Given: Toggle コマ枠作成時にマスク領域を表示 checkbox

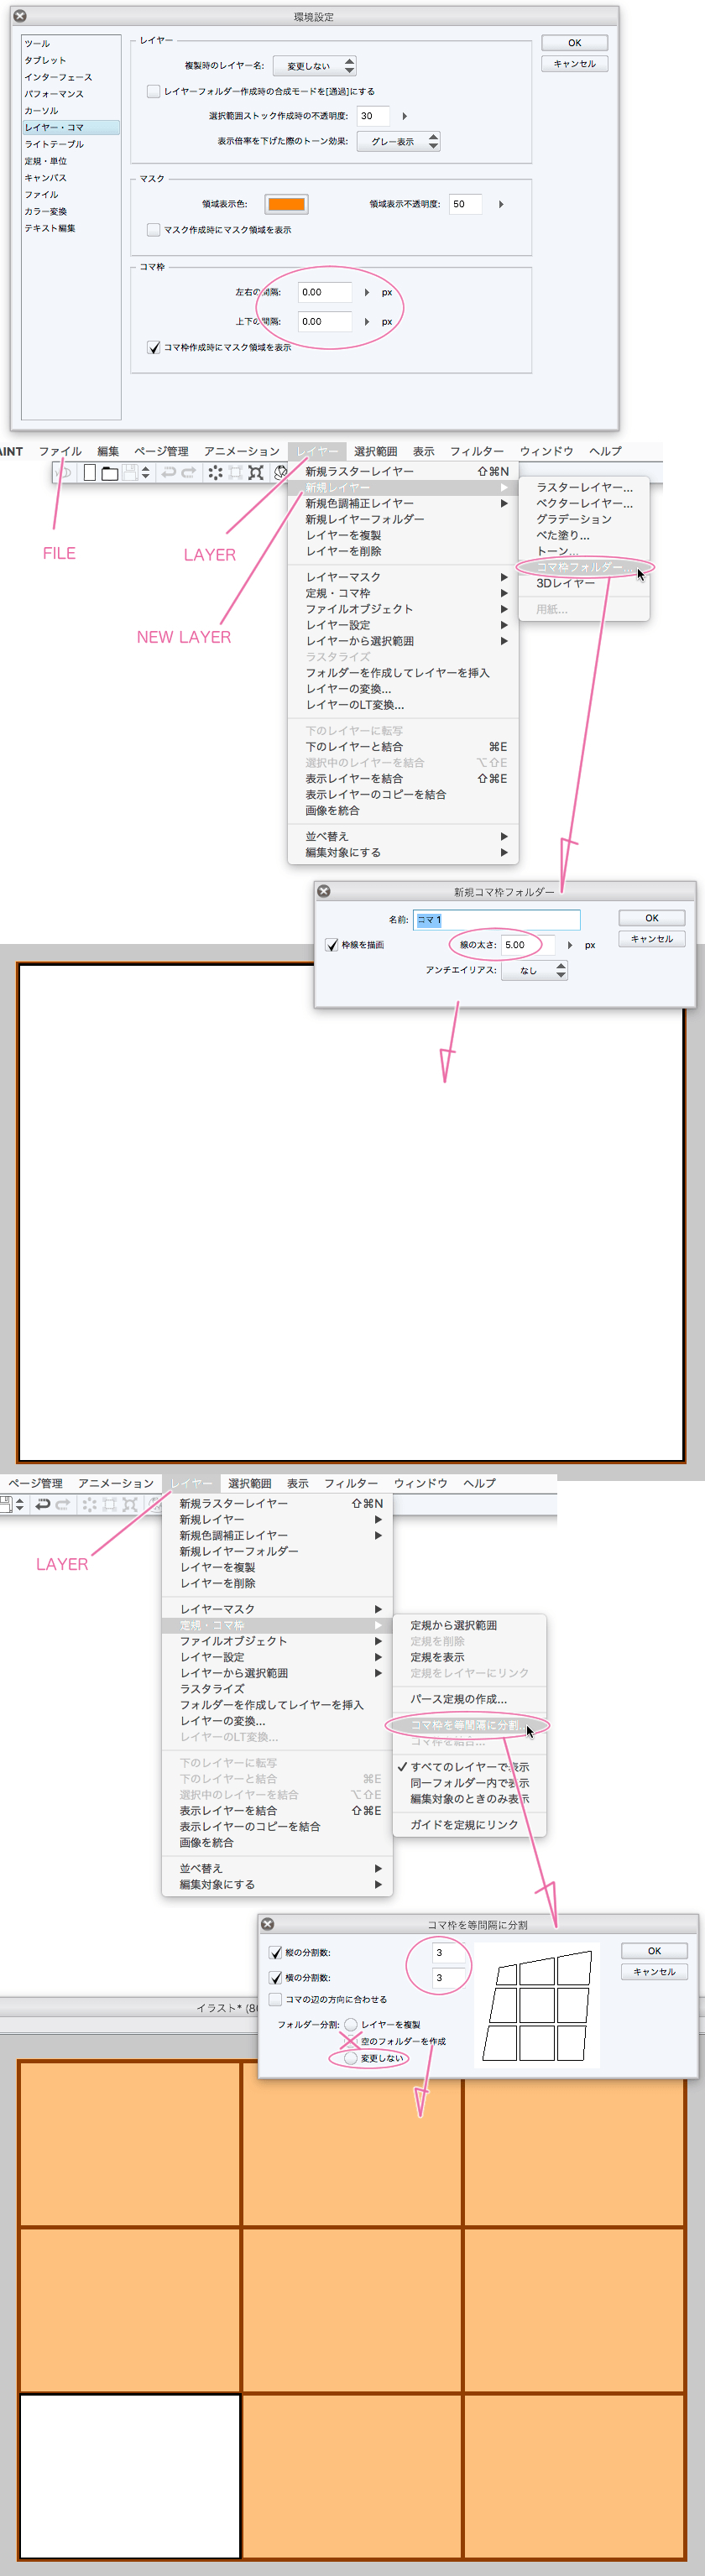Looking at the screenshot, I should coord(154,347).
